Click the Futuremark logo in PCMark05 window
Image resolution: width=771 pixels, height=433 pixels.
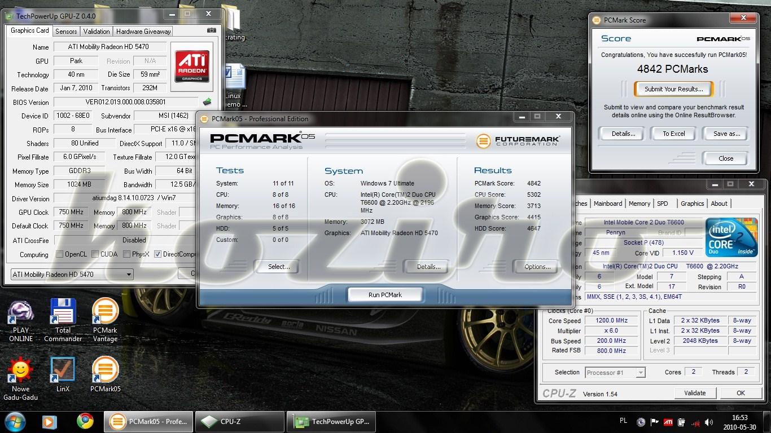click(x=518, y=141)
